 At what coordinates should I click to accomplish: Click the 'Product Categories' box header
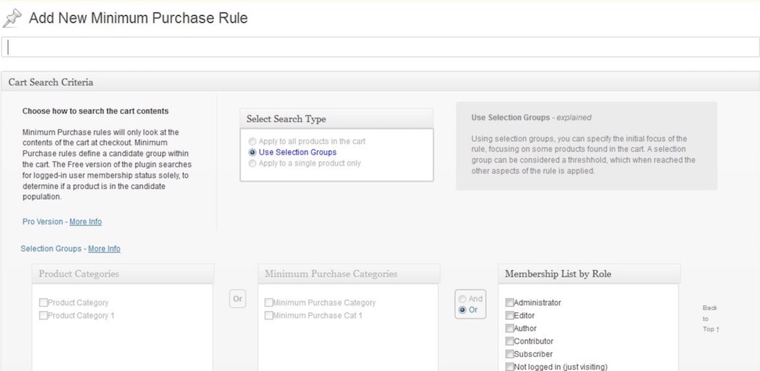123,274
